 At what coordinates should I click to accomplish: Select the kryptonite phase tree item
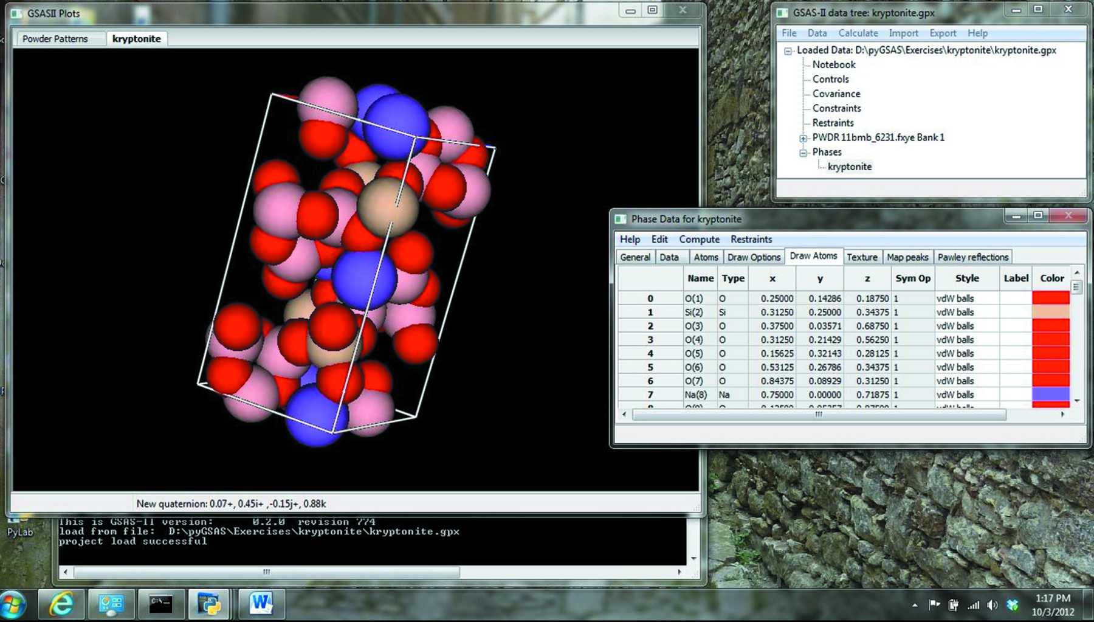850,167
